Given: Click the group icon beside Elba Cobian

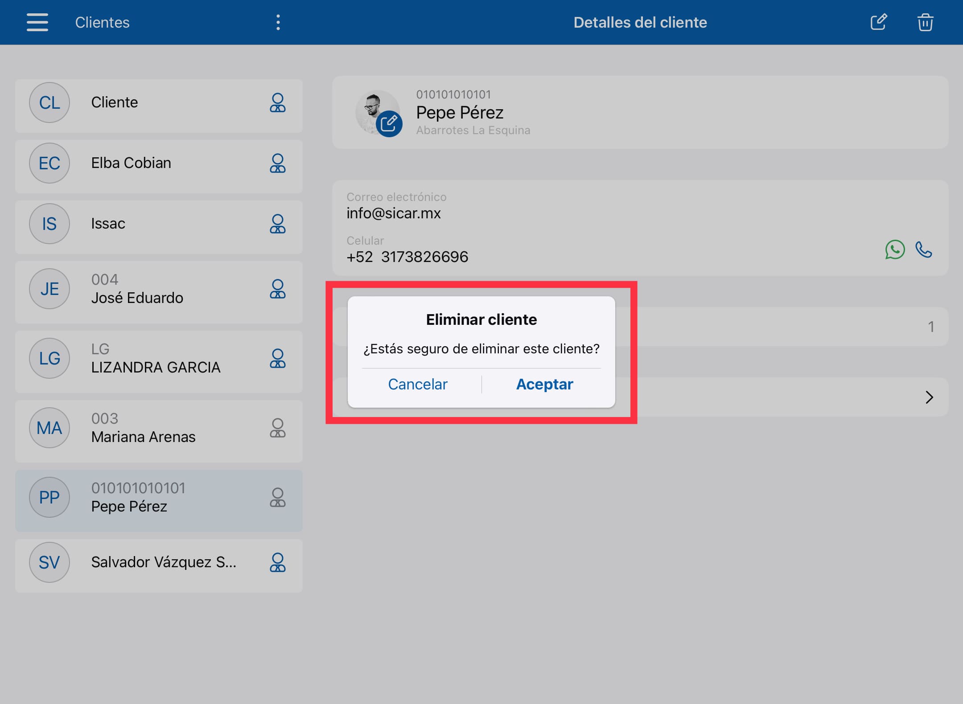Looking at the screenshot, I should coord(277,163).
